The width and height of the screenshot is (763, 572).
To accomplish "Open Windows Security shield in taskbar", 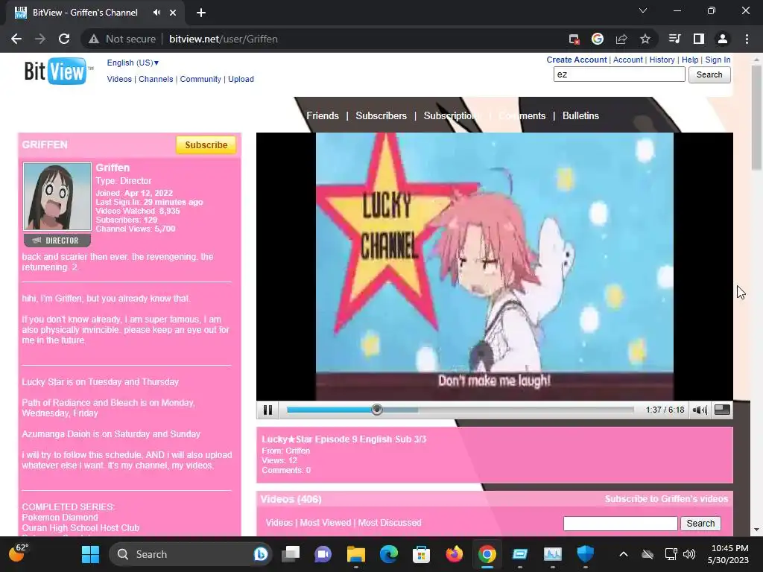I will point(585,554).
